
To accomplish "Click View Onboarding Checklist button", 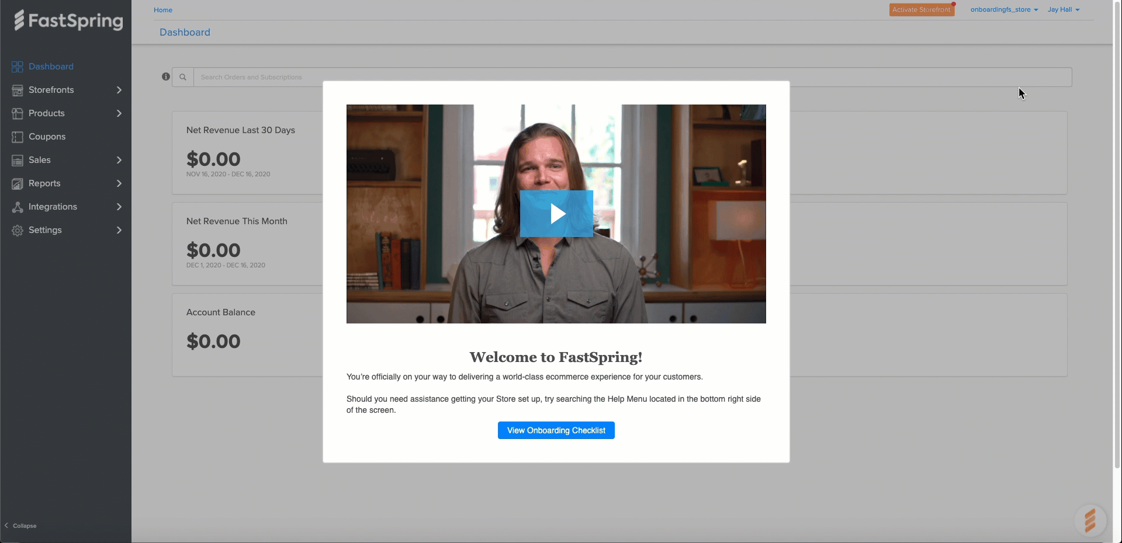I will click(556, 430).
